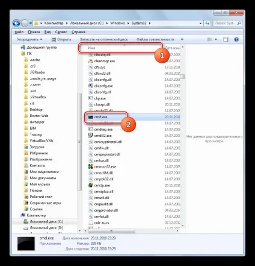Viewport: 255px width, 266px height.
Task: Click the cmd.exe thumbnail in details pane
Action: coord(26,244)
